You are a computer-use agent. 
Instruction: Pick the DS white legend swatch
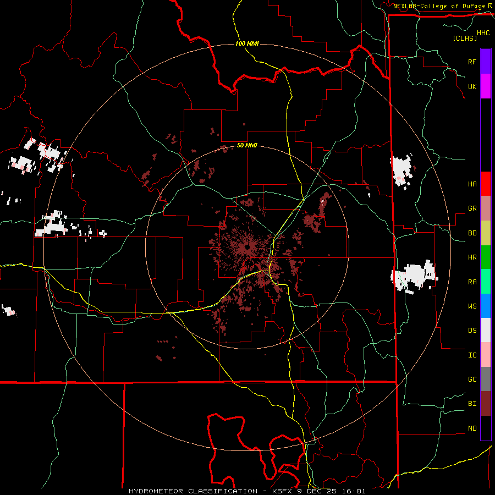pos(486,330)
